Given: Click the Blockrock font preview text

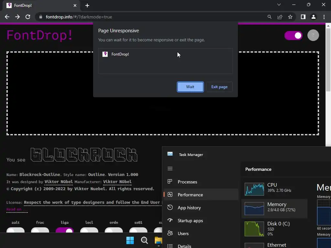Looking at the screenshot, I should point(84,155).
